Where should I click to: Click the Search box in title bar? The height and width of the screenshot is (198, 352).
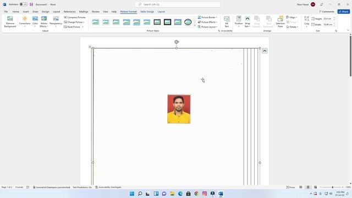[178, 4]
